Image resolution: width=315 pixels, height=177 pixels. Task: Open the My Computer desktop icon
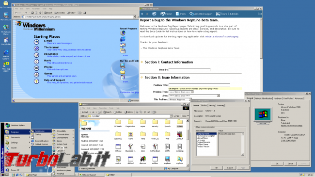[x=6, y=16]
